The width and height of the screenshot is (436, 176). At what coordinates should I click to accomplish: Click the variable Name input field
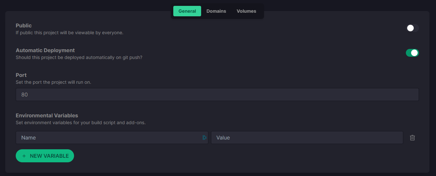108,138
